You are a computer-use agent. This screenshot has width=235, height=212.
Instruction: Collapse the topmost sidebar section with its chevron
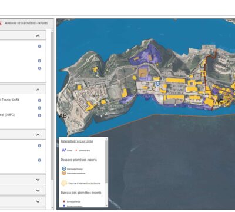click(x=38, y=35)
